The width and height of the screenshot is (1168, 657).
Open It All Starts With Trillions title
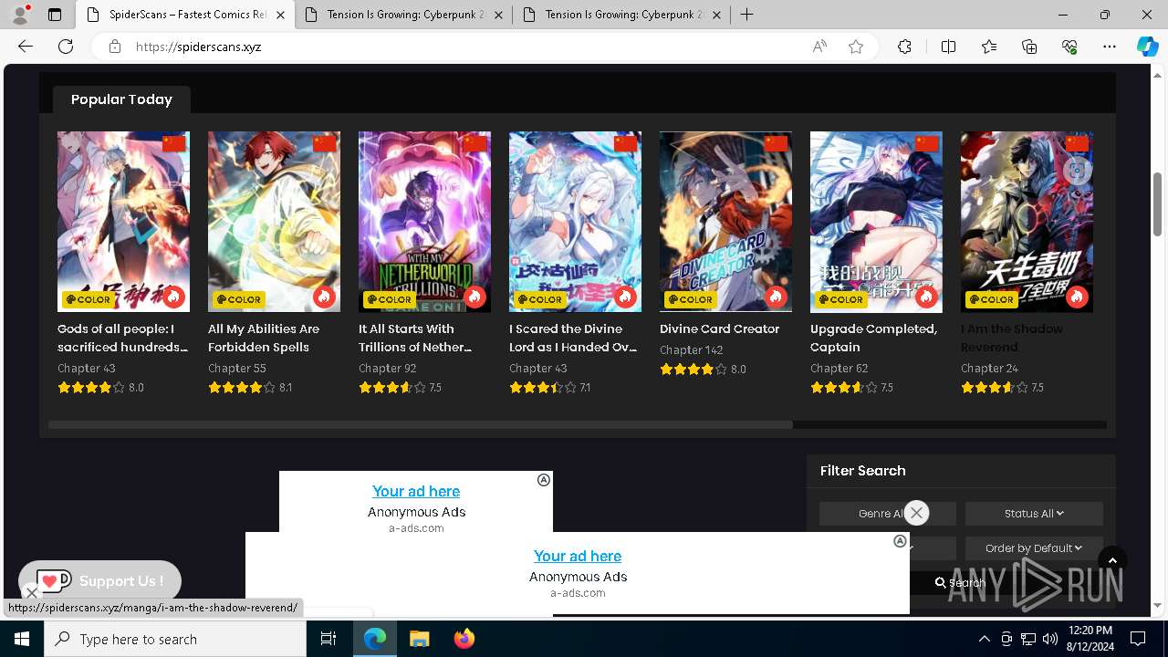pos(415,338)
